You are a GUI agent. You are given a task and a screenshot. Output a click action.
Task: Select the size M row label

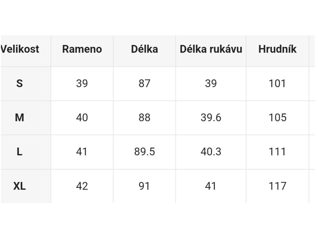(x=20, y=117)
